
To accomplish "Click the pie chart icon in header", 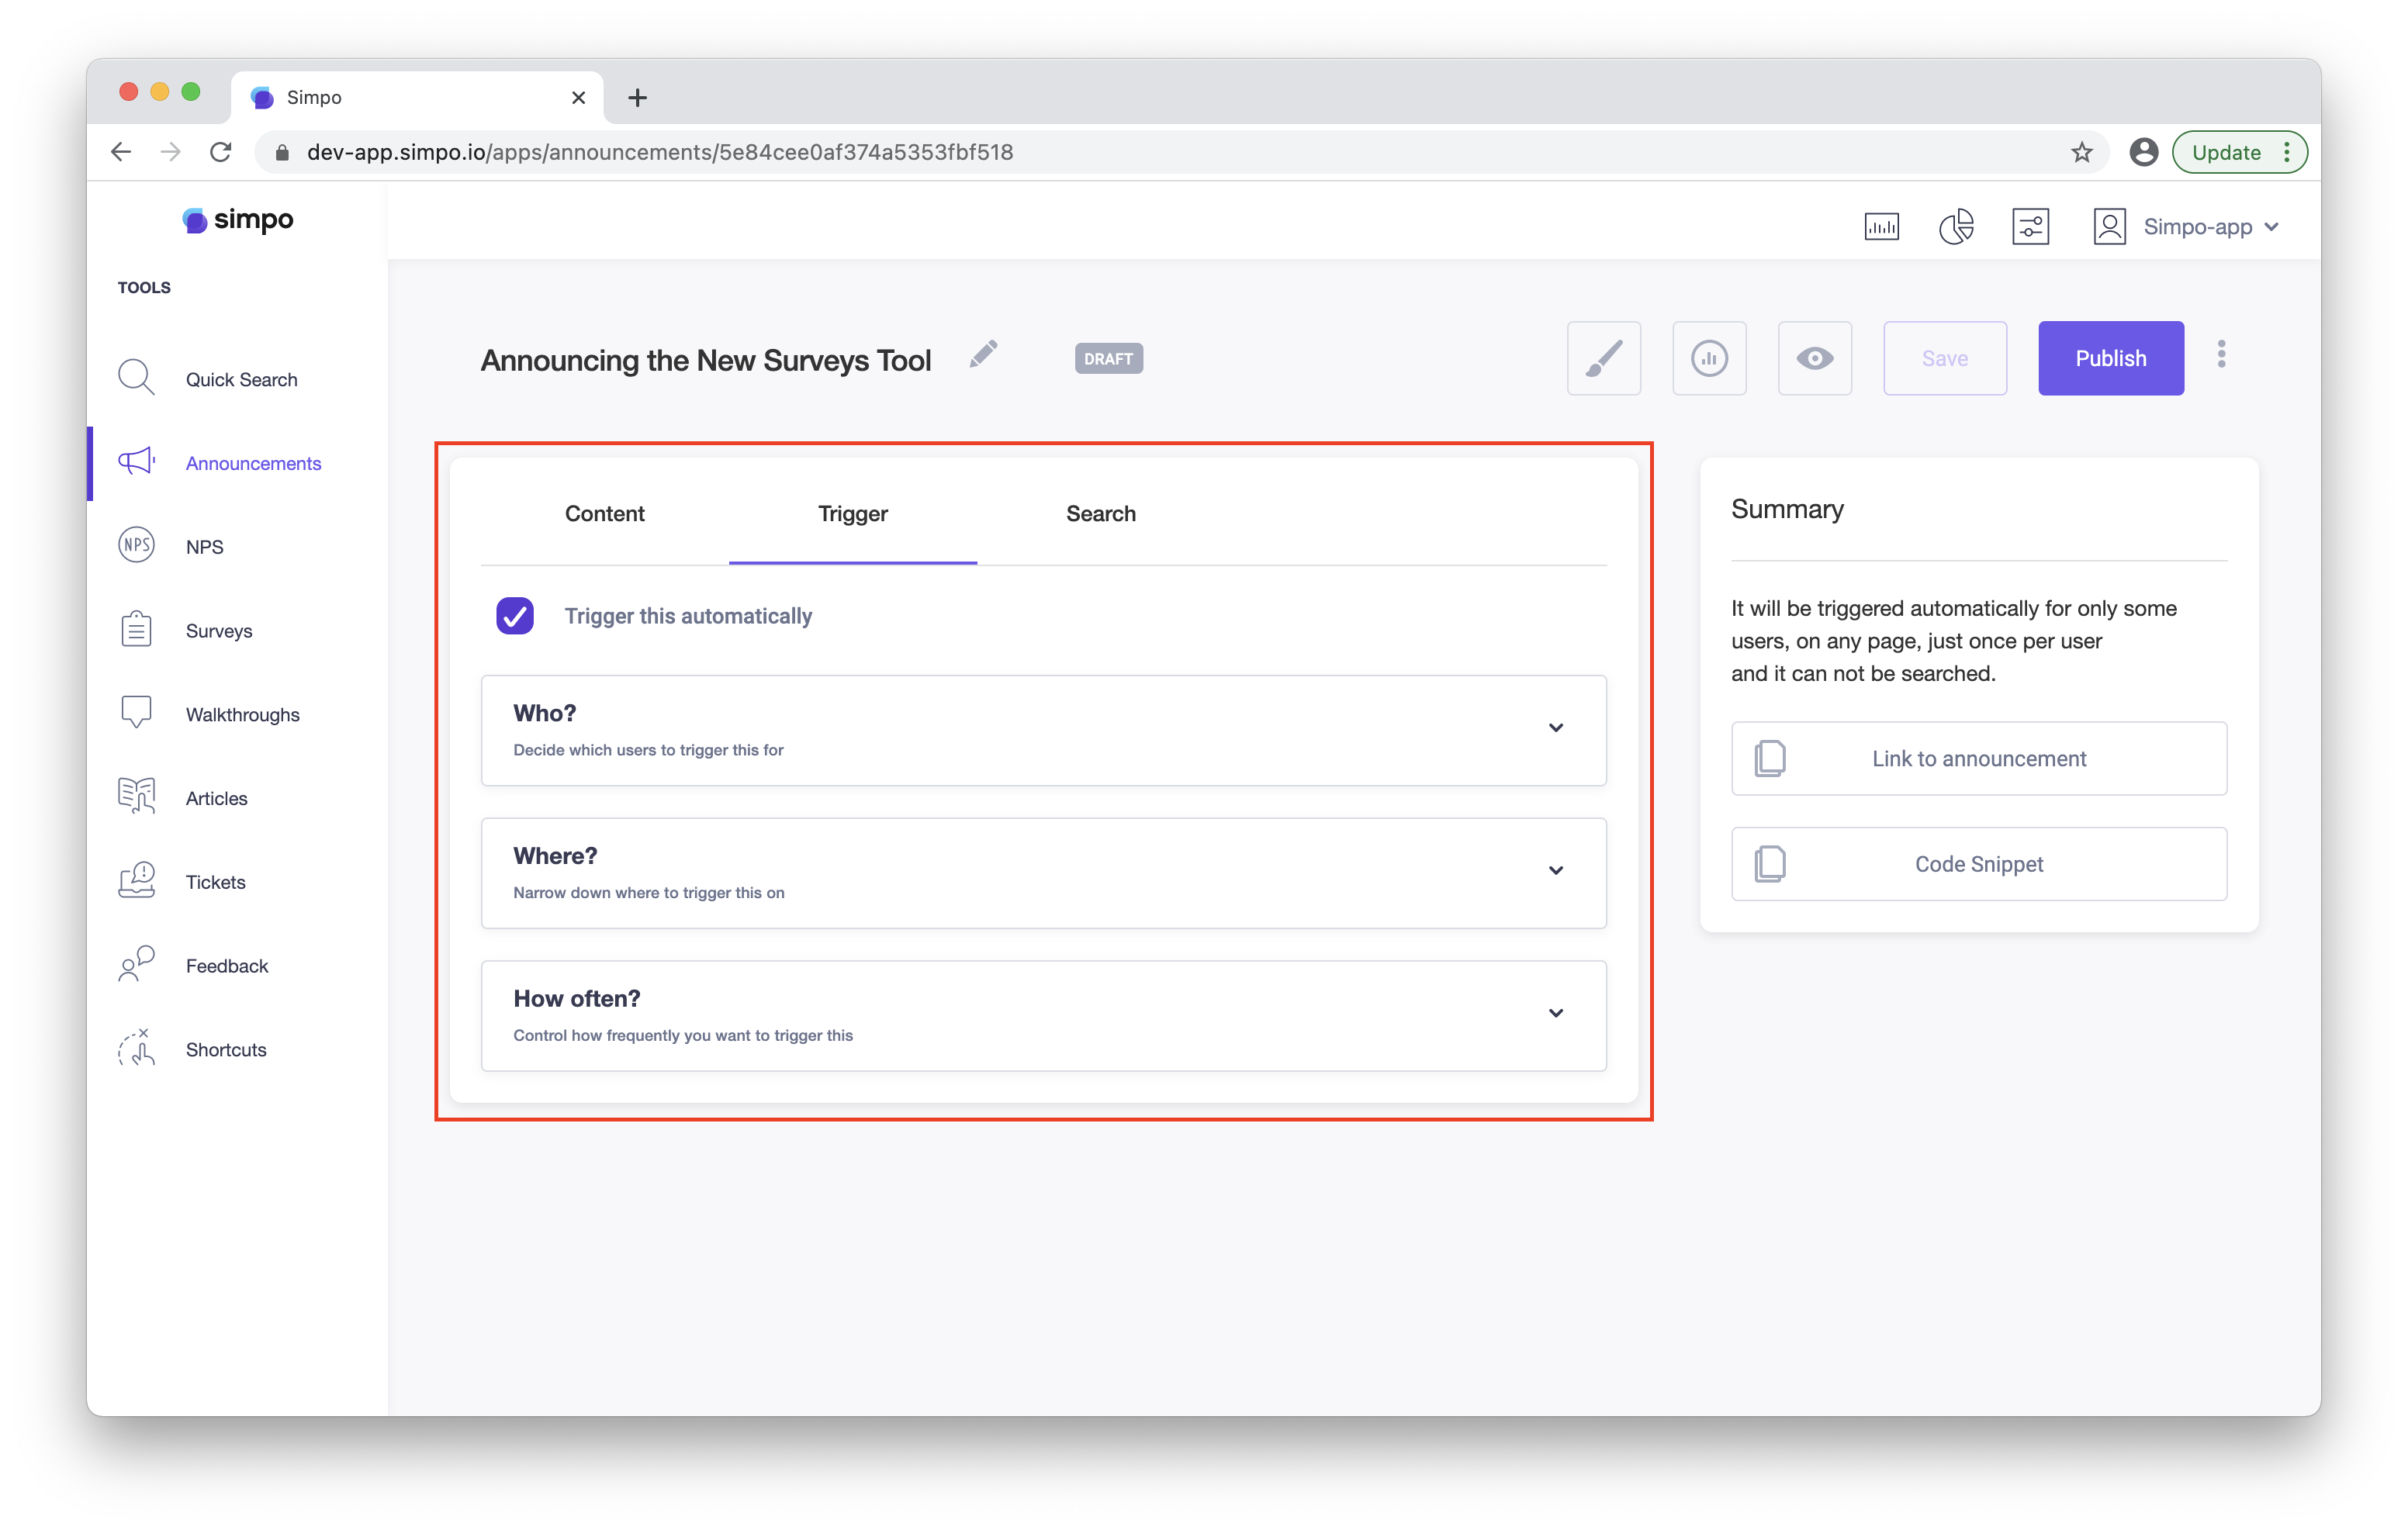I will coord(1956,226).
